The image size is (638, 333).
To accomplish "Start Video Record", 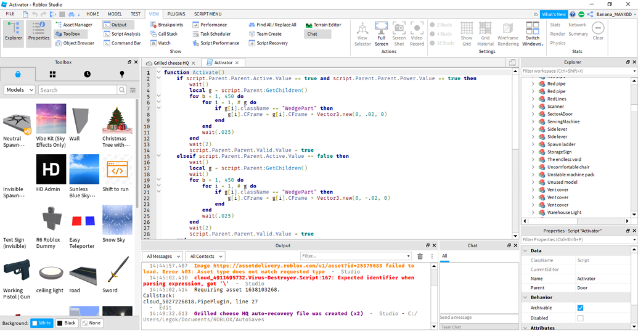I will pos(417,33).
